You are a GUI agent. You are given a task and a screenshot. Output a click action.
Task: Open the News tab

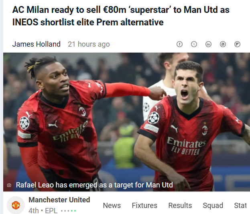point(112,206)
